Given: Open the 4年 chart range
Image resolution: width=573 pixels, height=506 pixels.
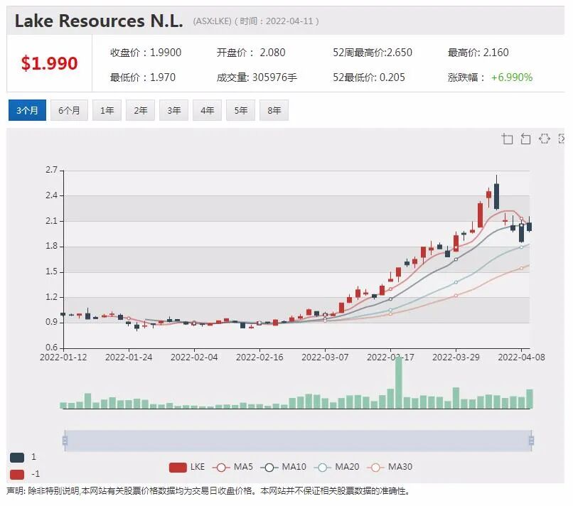Looking at the screenshot, I should (x=207, y=110).
